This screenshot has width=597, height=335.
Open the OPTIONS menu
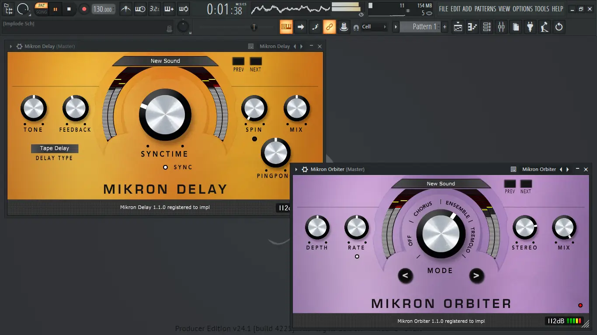pos(523,9)
